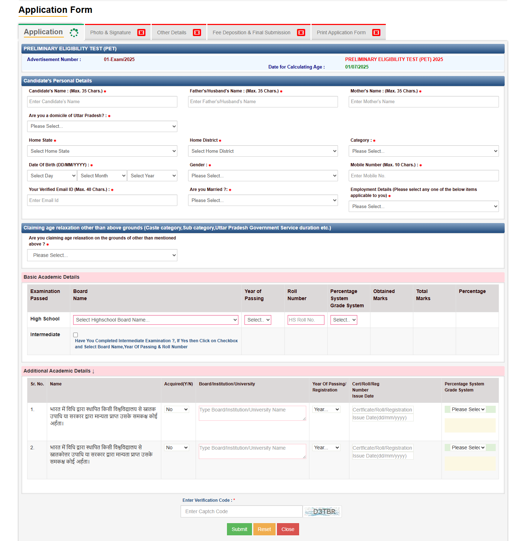Focus the HS Roll No. field
This screenshot has height=541, width=520.
[x=306, y=320]
